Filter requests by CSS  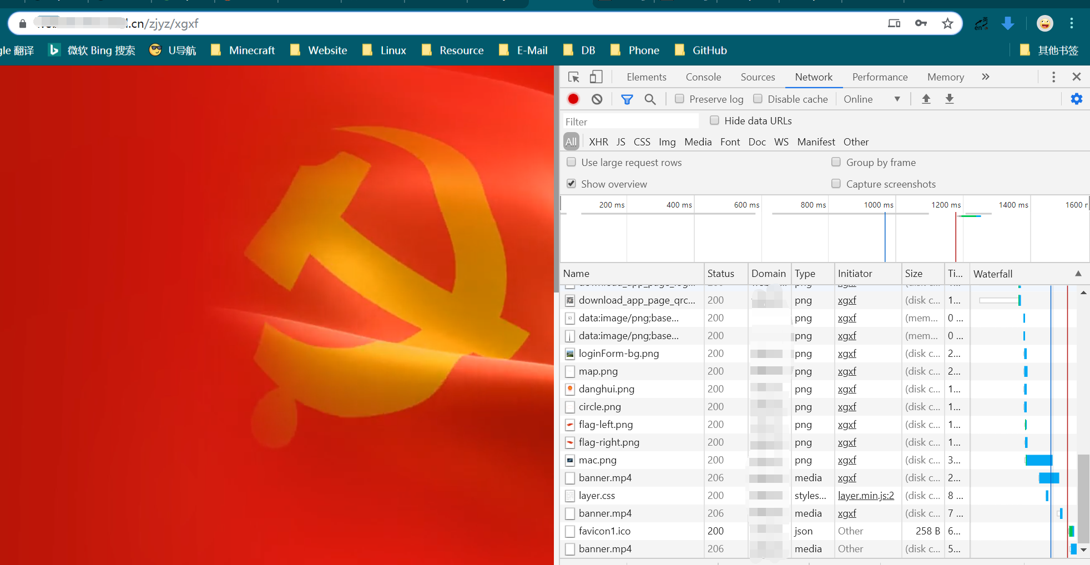click(x=642, y=142)
